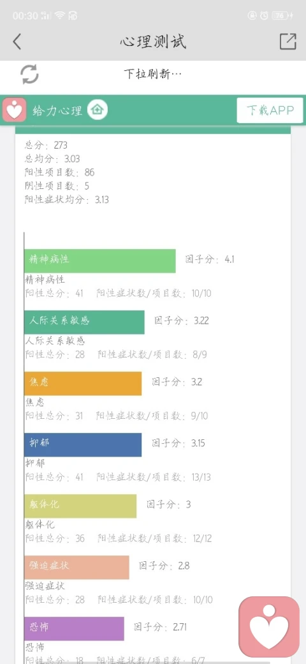Viewport: 306px width, 664px height.
Task: Tap the 总分: 273 score line
Action: click(46, 146)
